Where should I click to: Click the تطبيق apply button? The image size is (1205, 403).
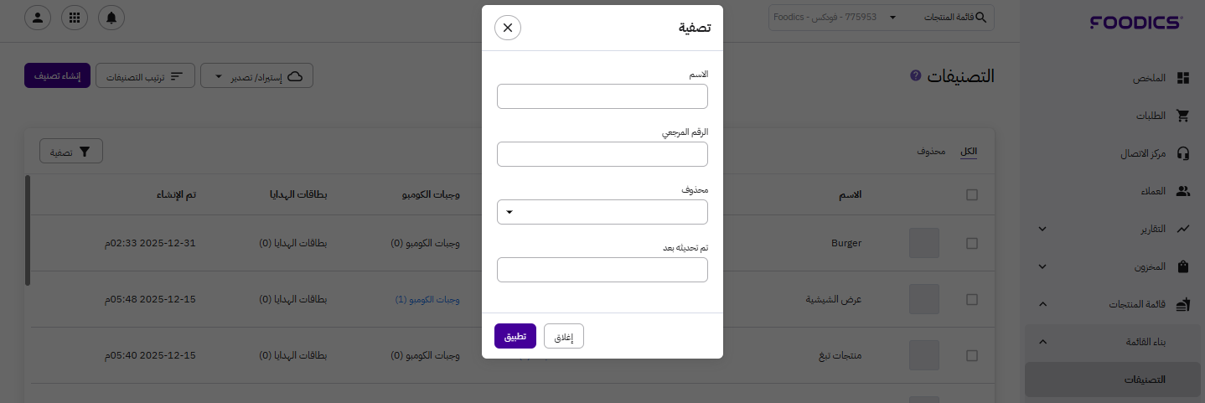point(515,336)
